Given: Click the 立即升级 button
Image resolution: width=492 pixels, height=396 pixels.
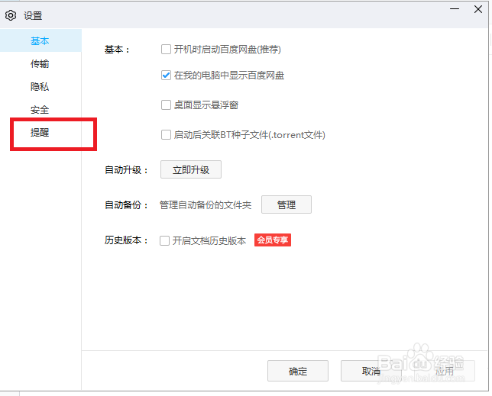Looking at the screenshot, I should click(x=191, y=169).
